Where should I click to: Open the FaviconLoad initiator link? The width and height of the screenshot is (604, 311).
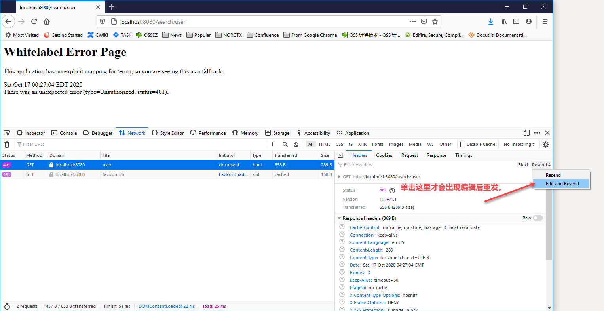tap(233, 174)
